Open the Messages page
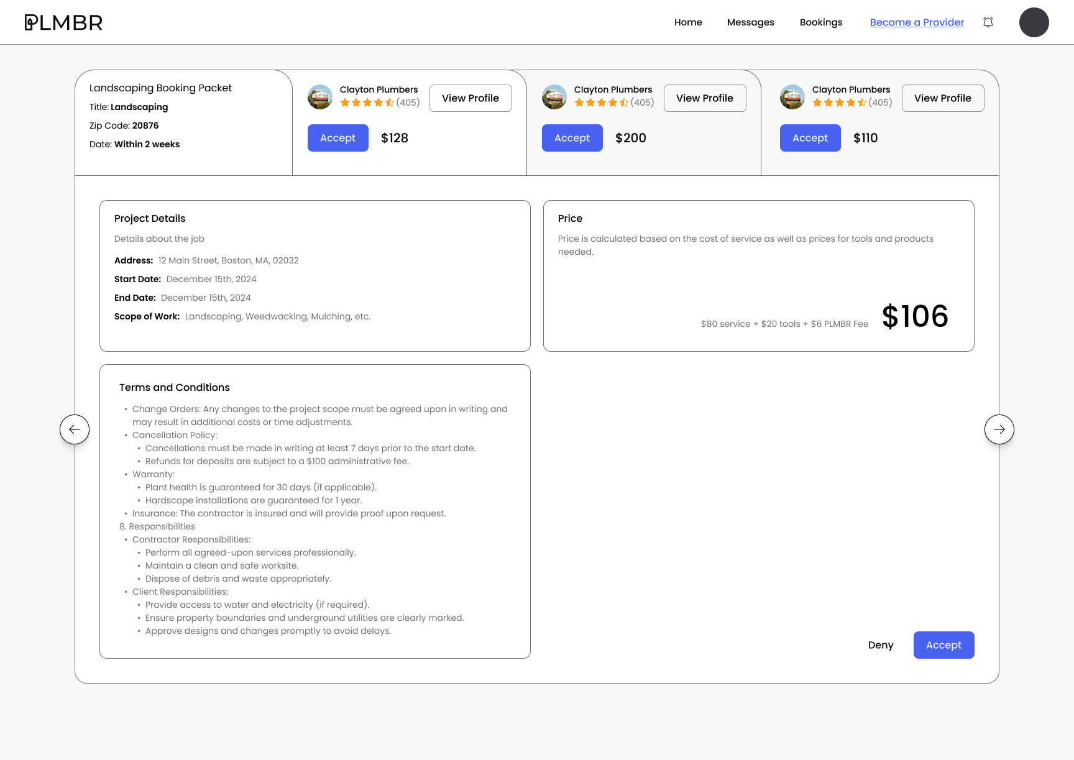1074x760 pixels. coord(750,22)
